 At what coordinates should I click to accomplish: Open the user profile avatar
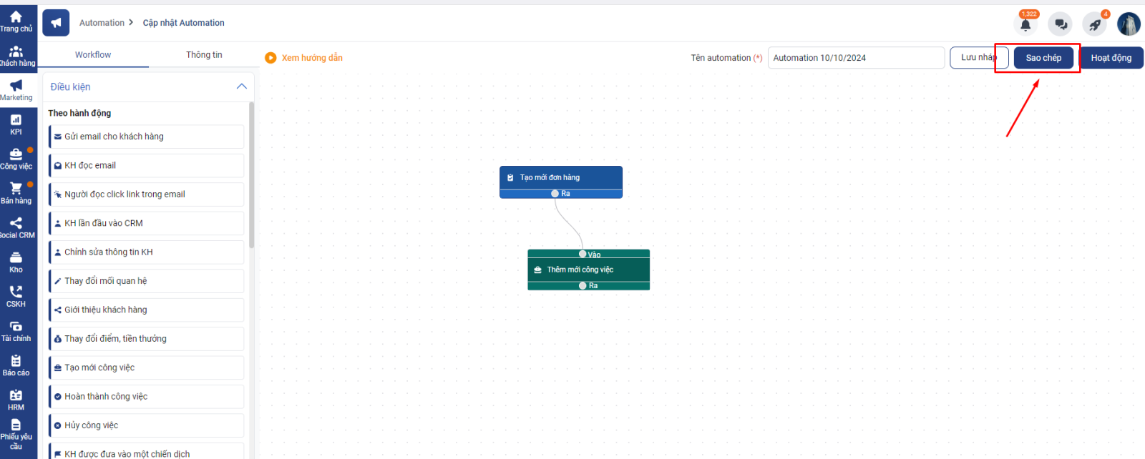tap(1129, 24)
